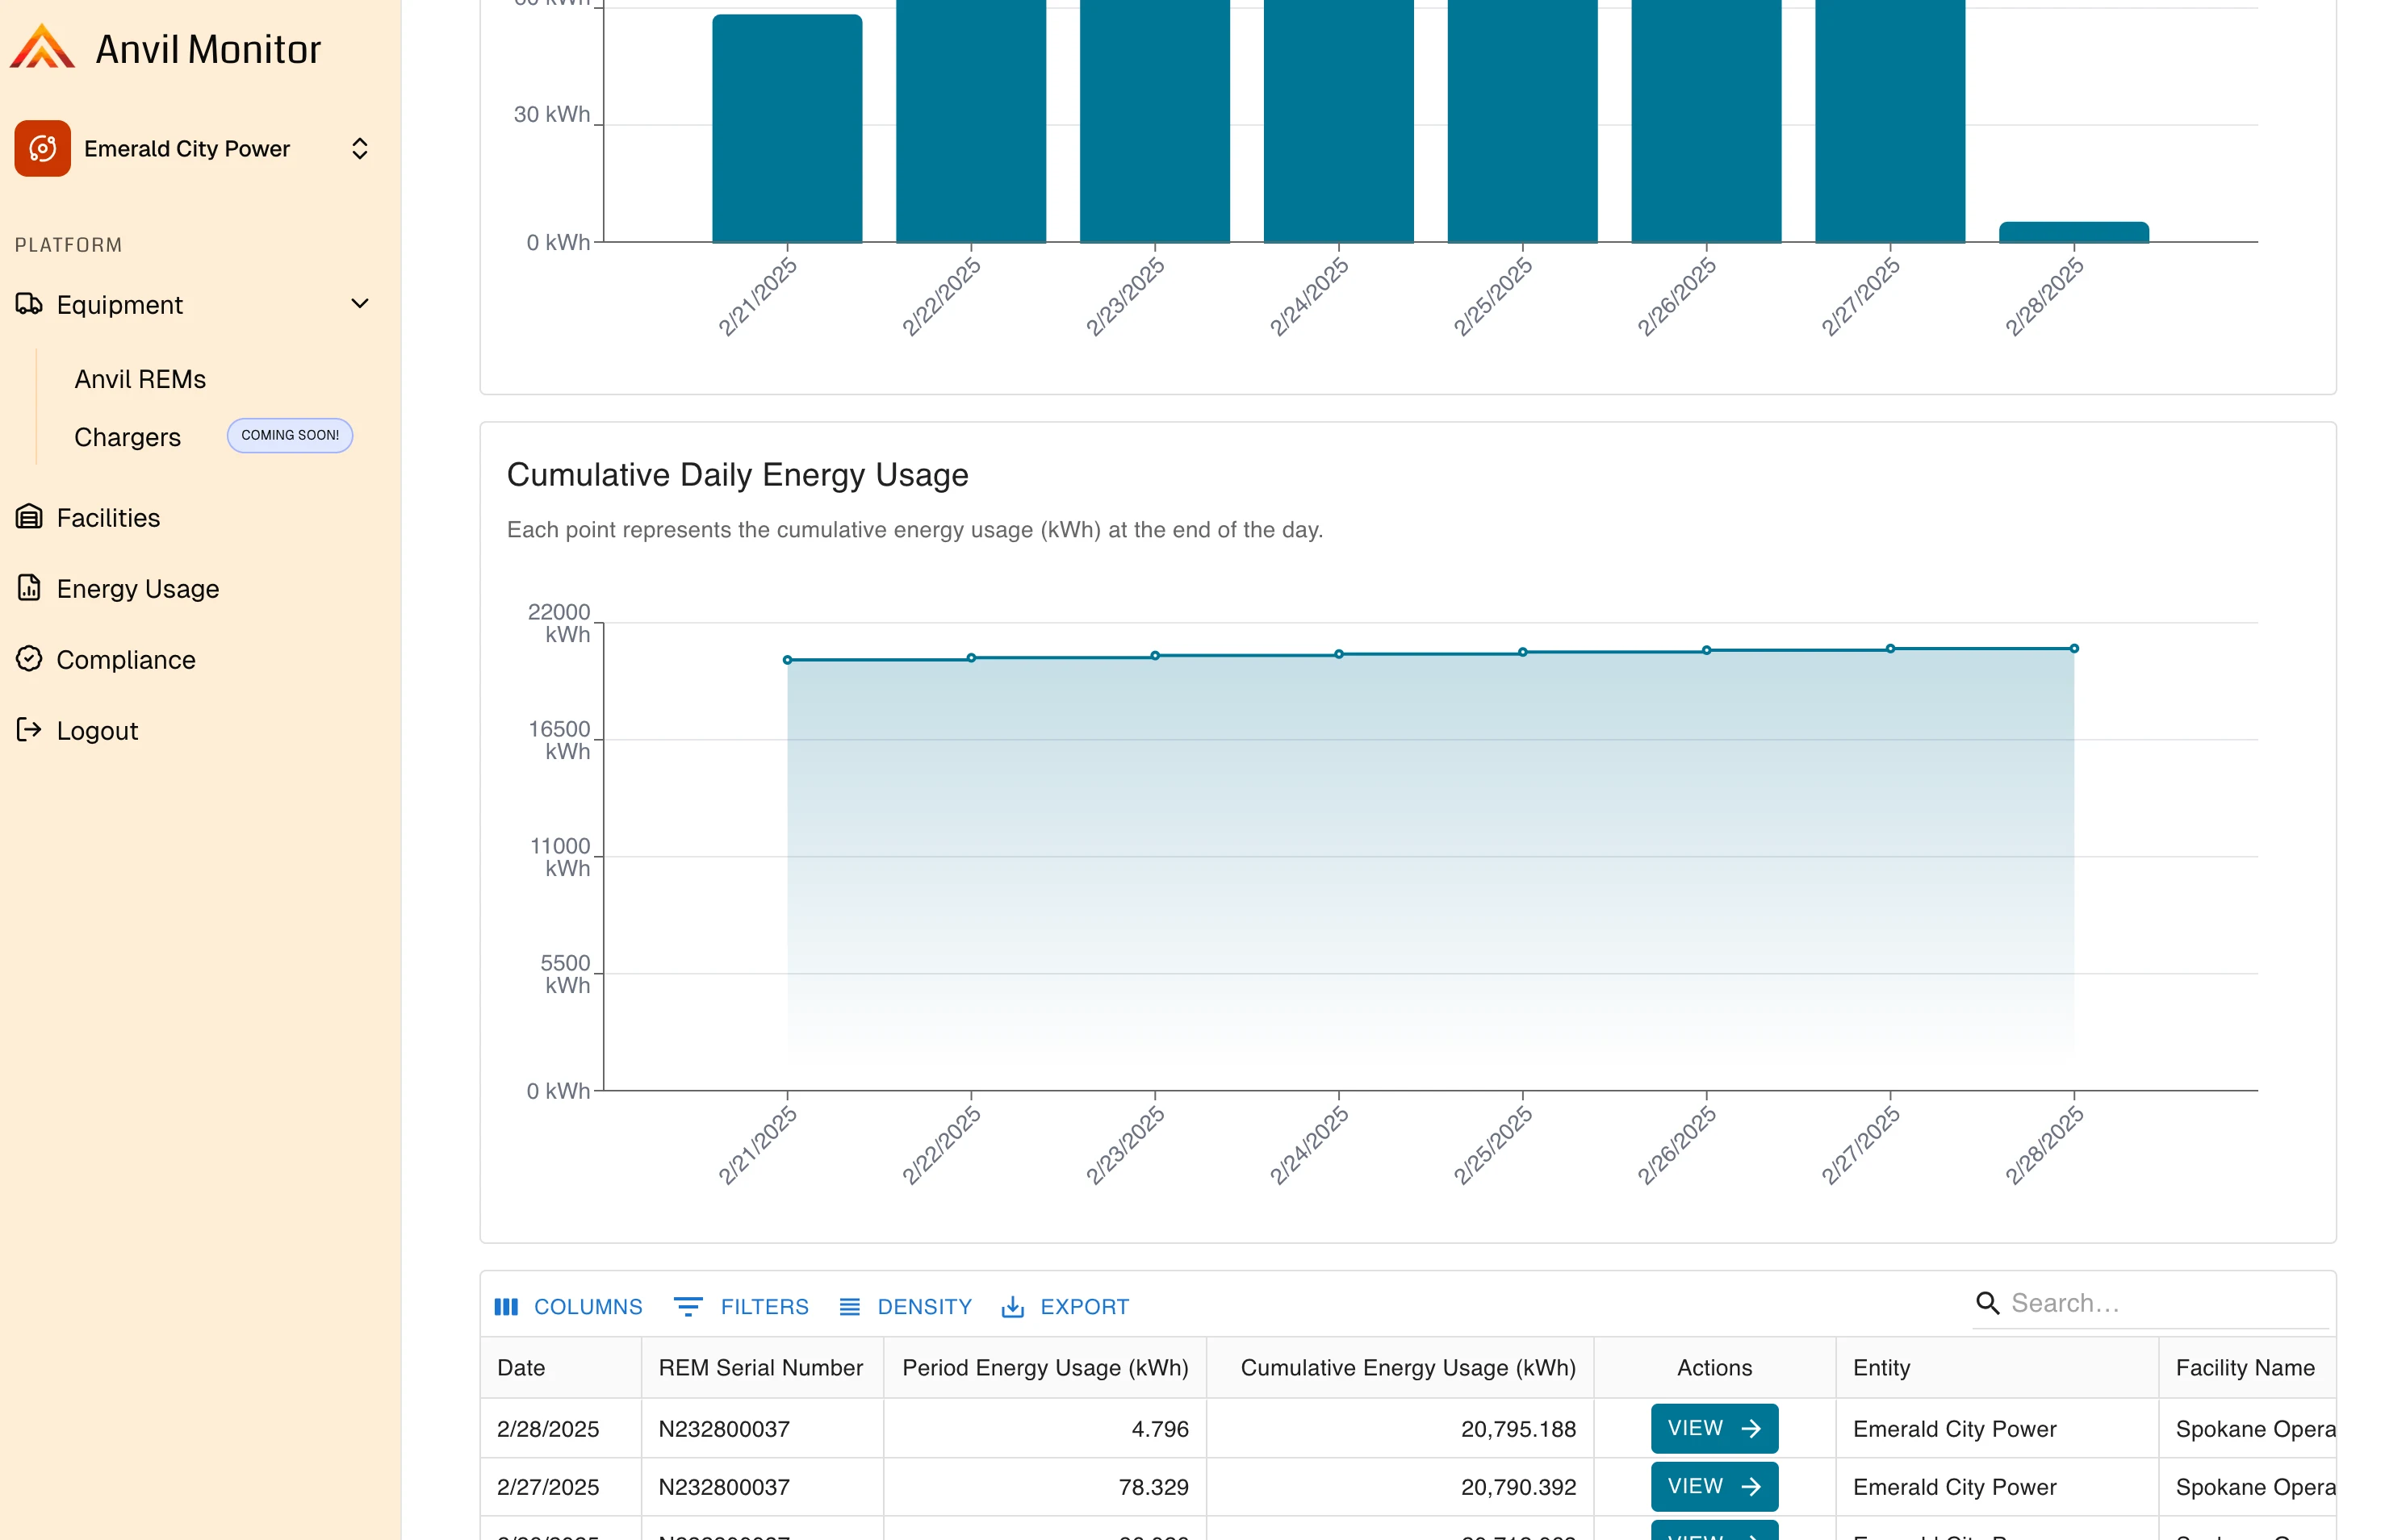This screenshot has width=2406, height=1540.
Task: Select Chargers in the sidebar
Action: click(x=127, y=437)
